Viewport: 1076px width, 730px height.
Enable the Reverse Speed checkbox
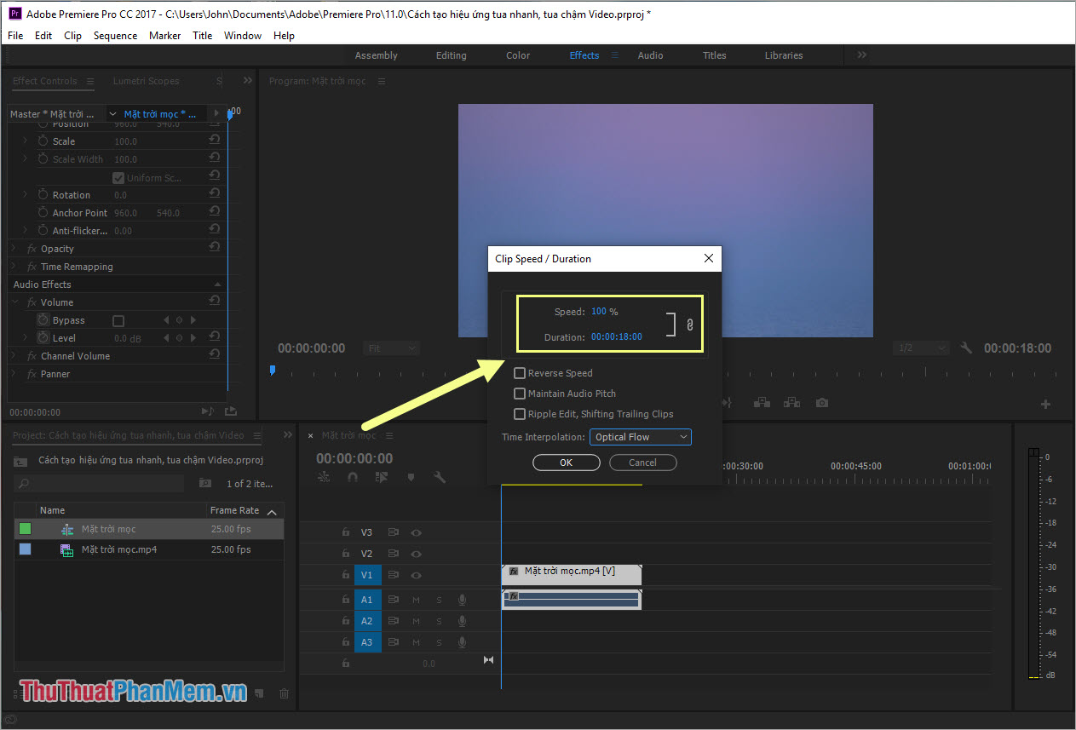[x=520, y=372]
